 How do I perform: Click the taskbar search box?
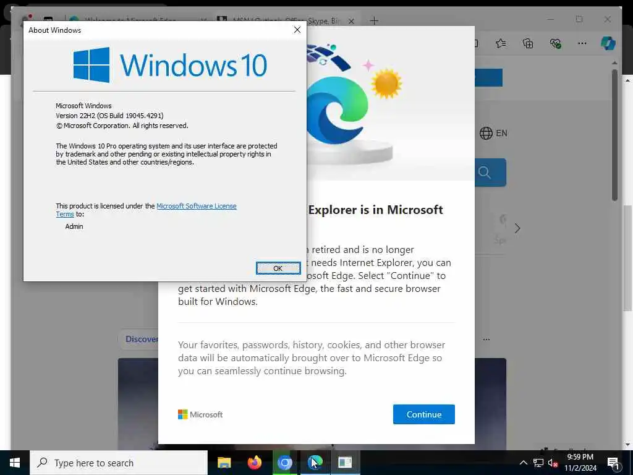point(119,463)
